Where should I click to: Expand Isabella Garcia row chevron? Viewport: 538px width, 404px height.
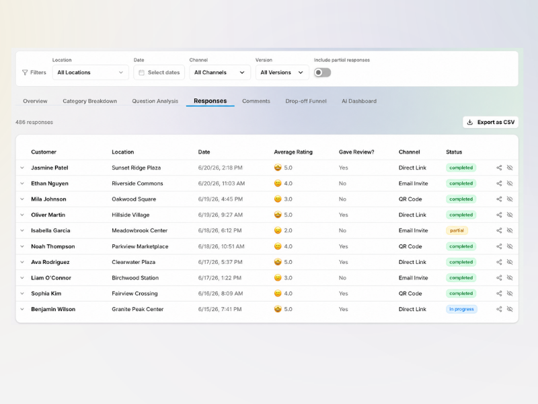(22, 230)
